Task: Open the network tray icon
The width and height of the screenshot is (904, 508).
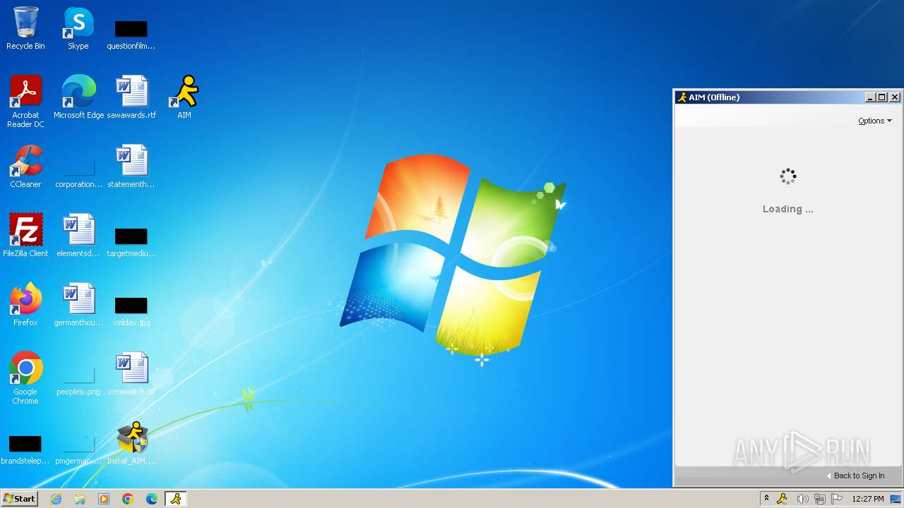Action: 820,499
